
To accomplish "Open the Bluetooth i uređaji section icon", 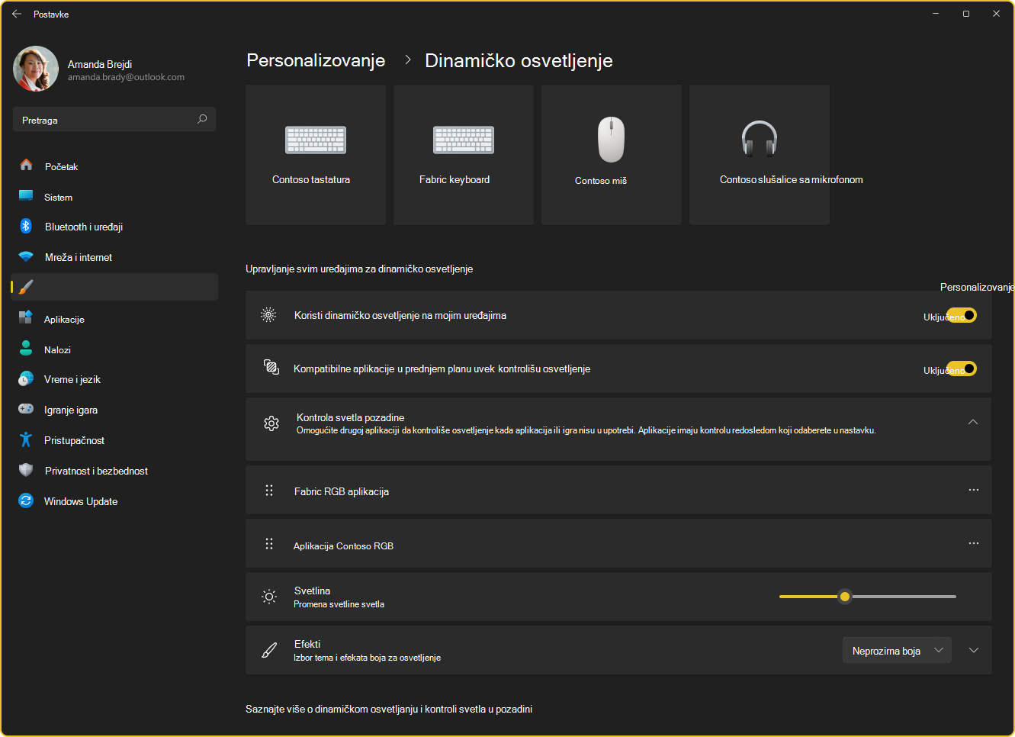I will pos(26,227).
